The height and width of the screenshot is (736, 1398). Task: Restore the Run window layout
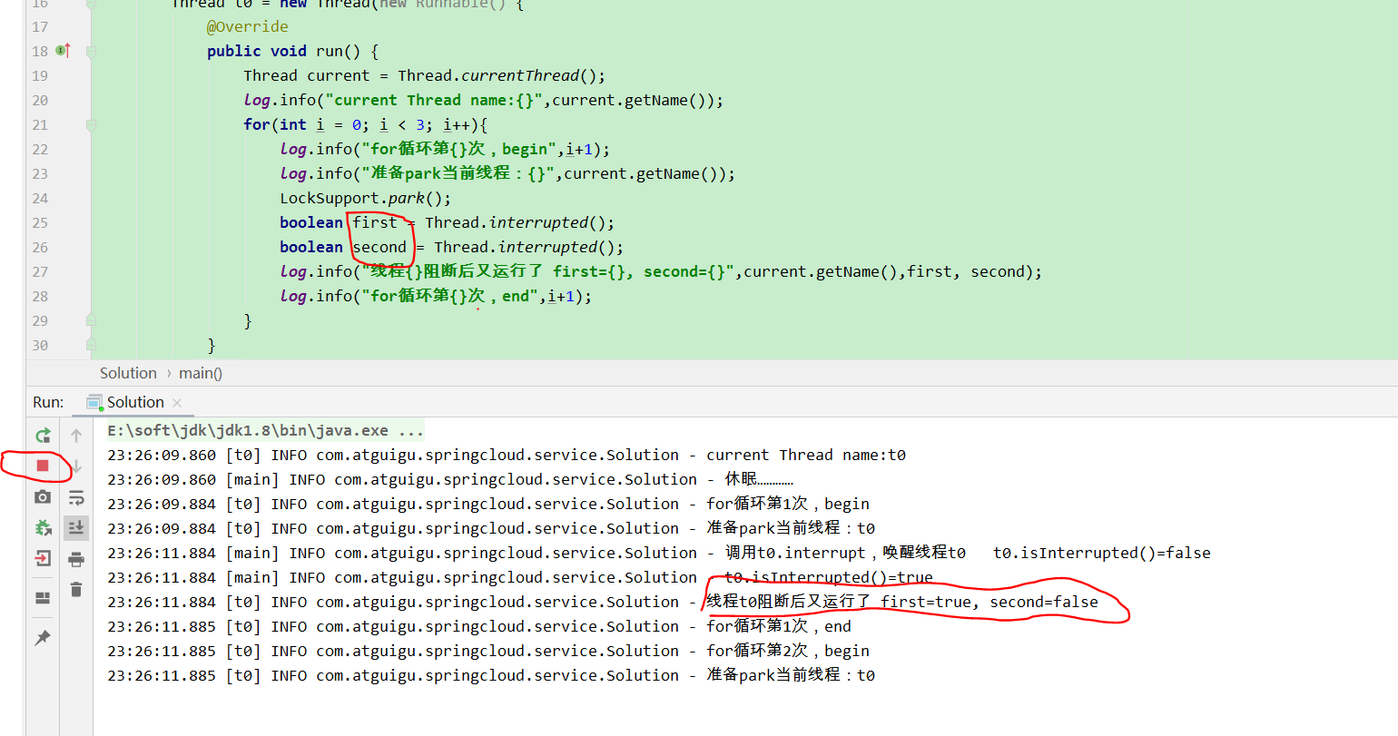(x=42, y=597)
